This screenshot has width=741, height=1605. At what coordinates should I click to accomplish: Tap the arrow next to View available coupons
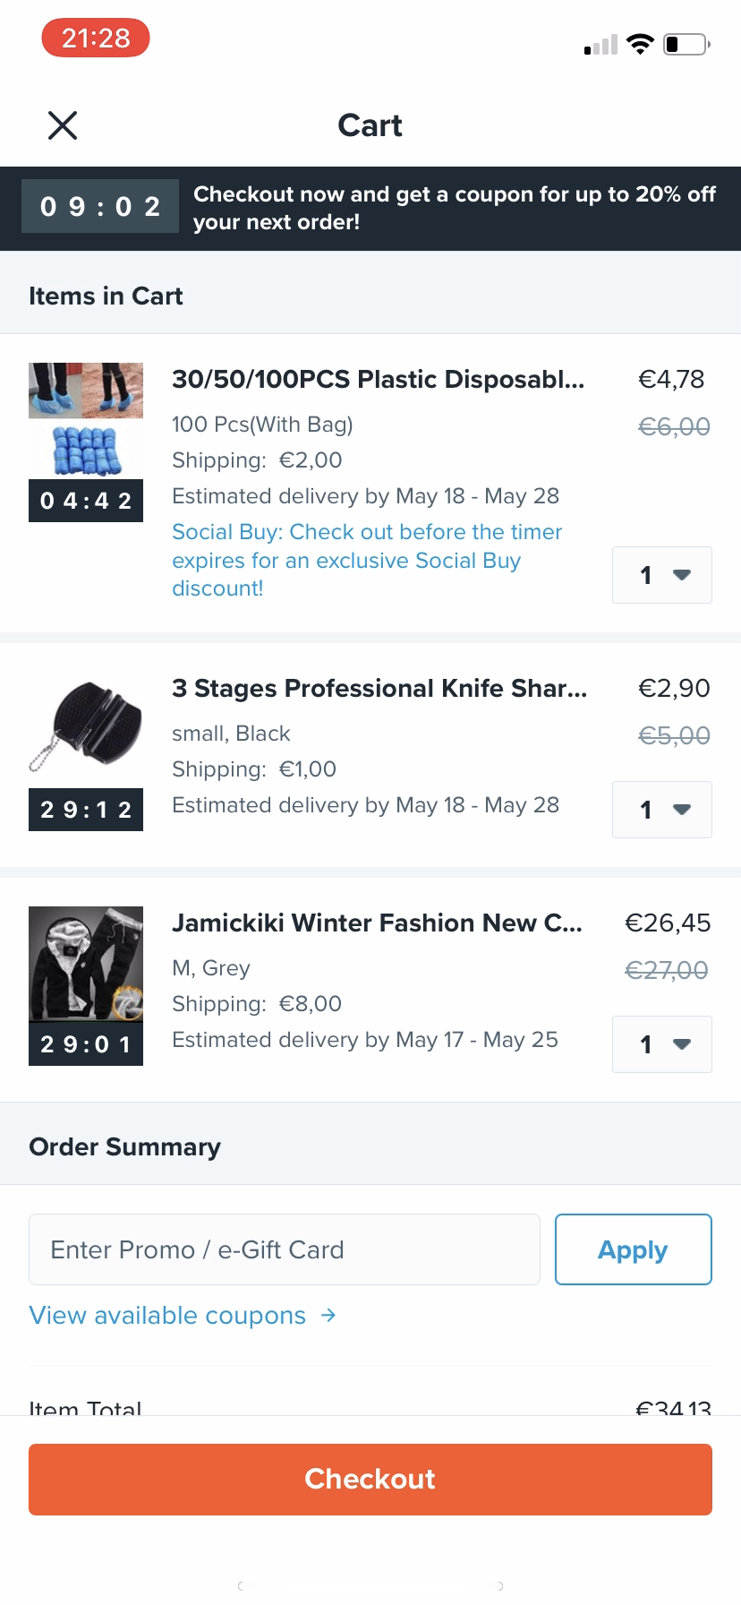point(328,1315)
